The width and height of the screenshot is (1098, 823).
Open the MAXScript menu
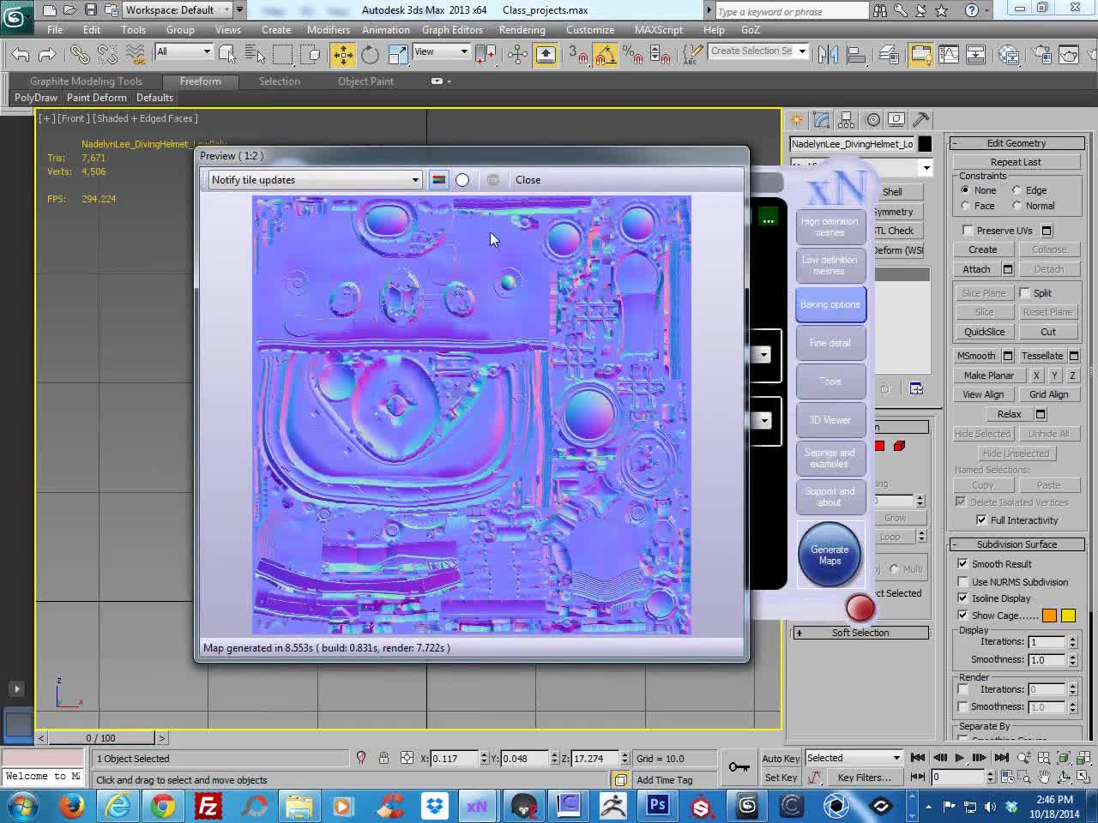659,29
